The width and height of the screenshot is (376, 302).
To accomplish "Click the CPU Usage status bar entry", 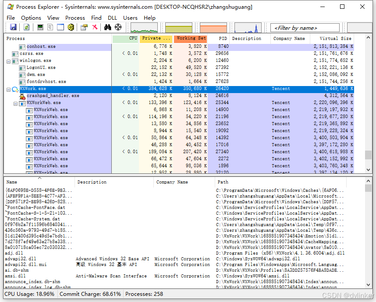I will click(x=29, y=294).
